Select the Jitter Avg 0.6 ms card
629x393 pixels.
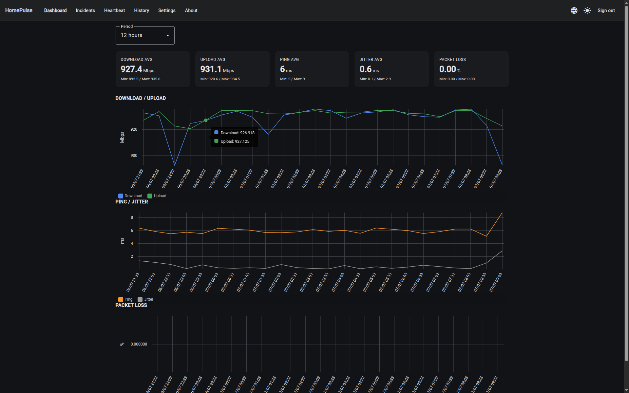coord(391,69)
